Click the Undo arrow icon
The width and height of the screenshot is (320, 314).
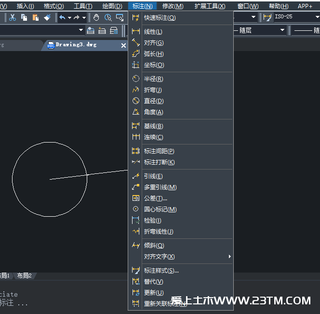click(62, 17)
